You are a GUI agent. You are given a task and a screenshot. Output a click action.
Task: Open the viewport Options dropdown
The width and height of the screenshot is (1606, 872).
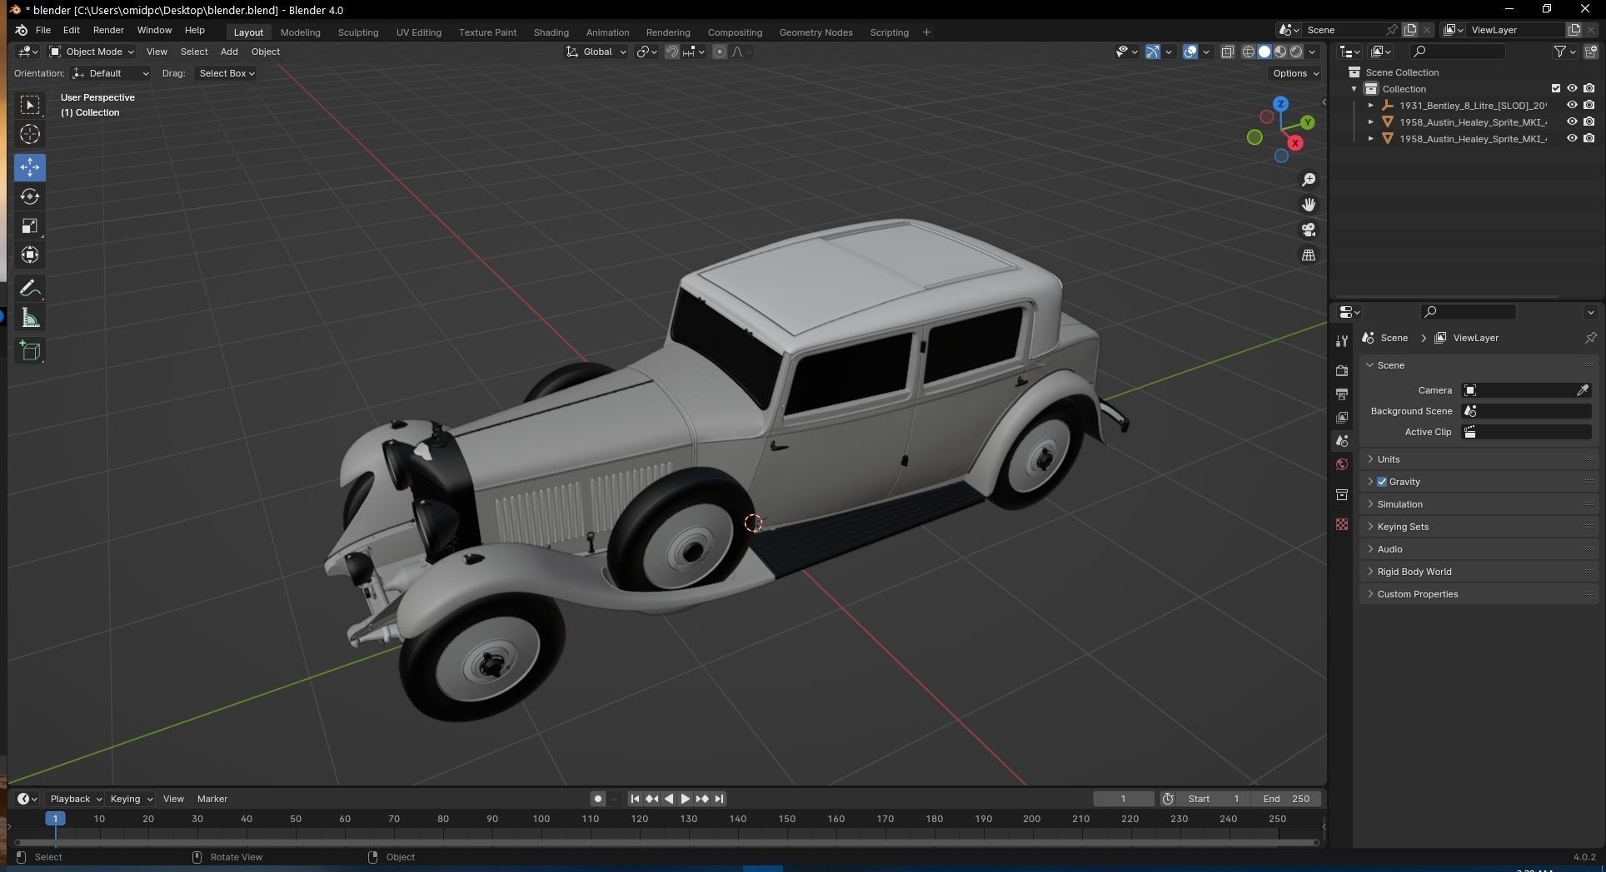coord(1296,73)
